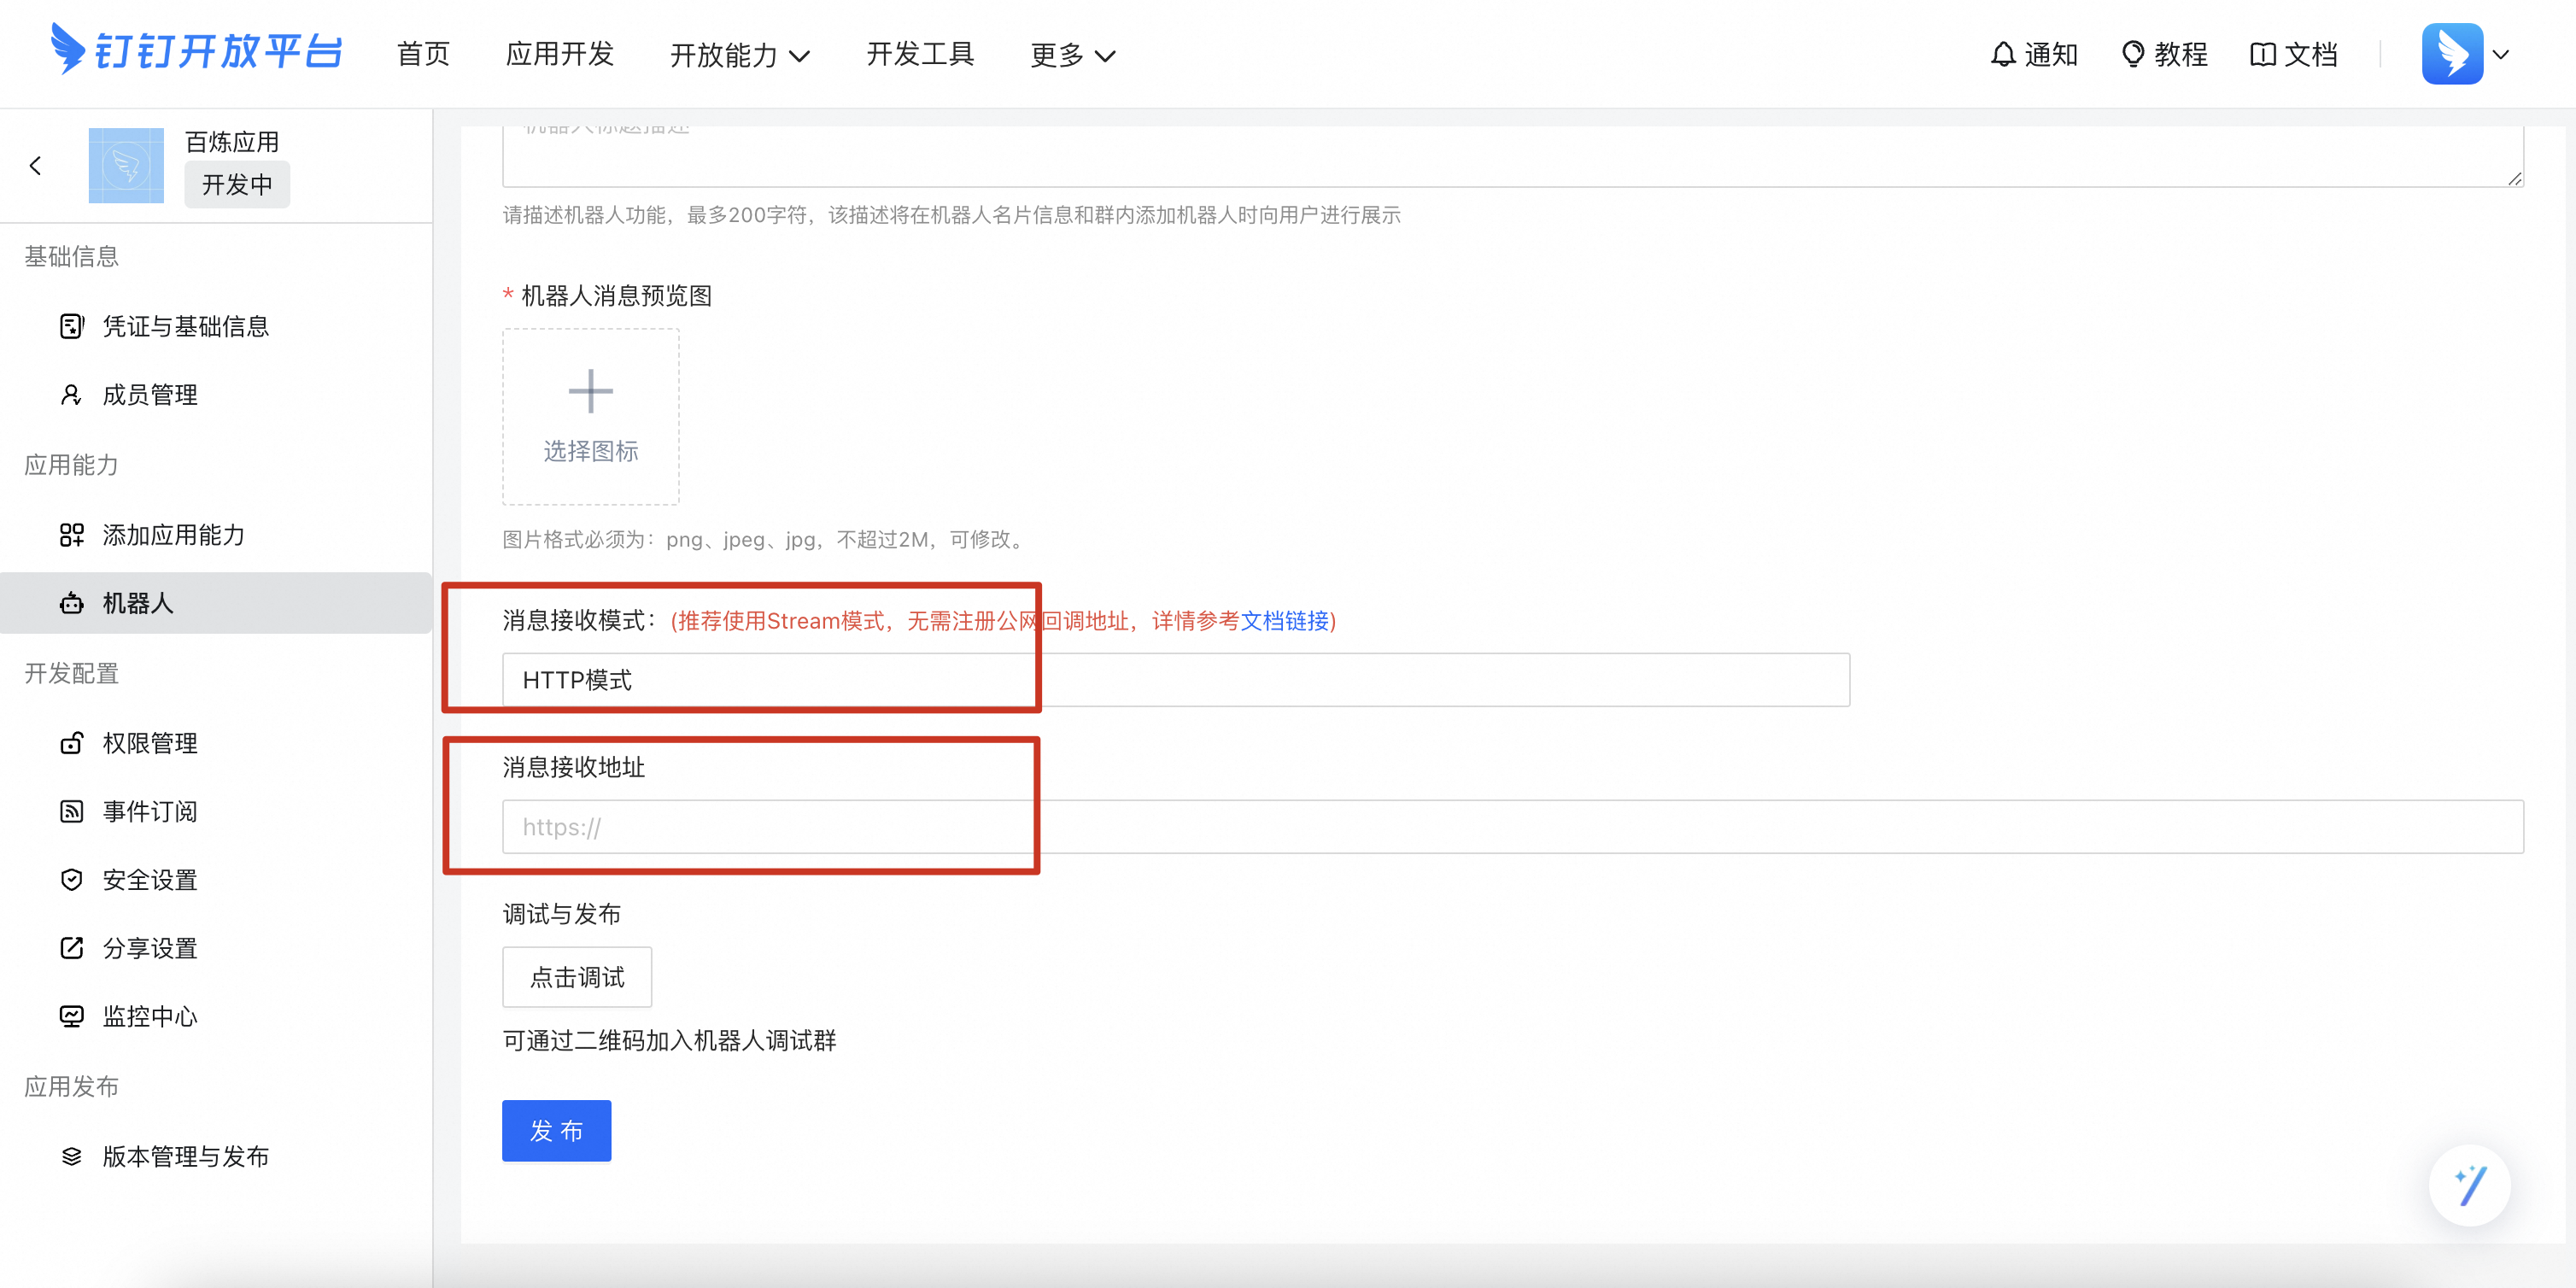2576x1288 pixels.
Task: Click the back arrow beside 百炼应用
Action: (36, 165)
